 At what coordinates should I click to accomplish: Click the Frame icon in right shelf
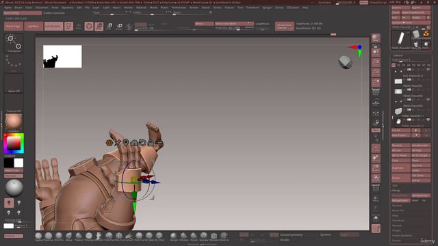[x=376, y=148]
